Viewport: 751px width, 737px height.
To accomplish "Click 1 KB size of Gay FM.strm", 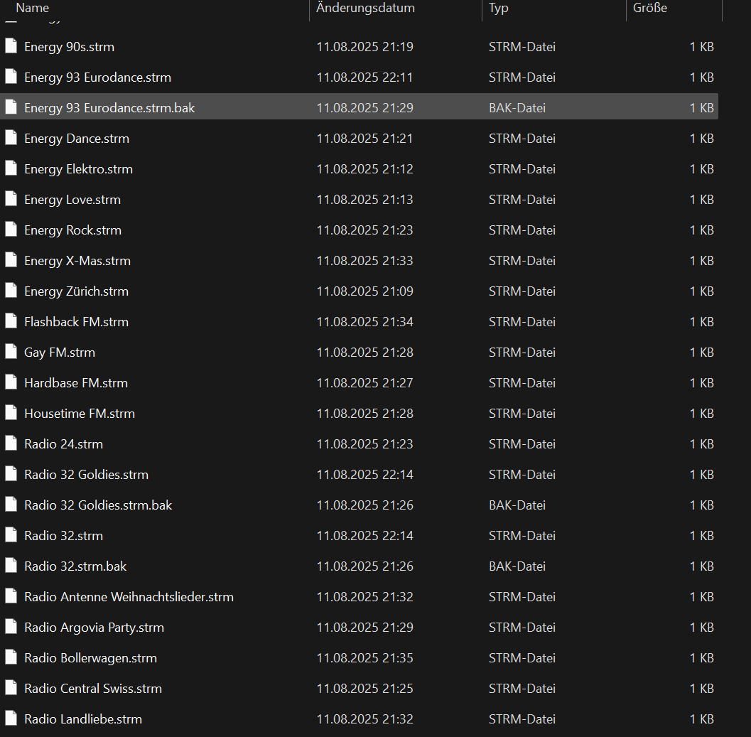I will (x=702, y=353).
